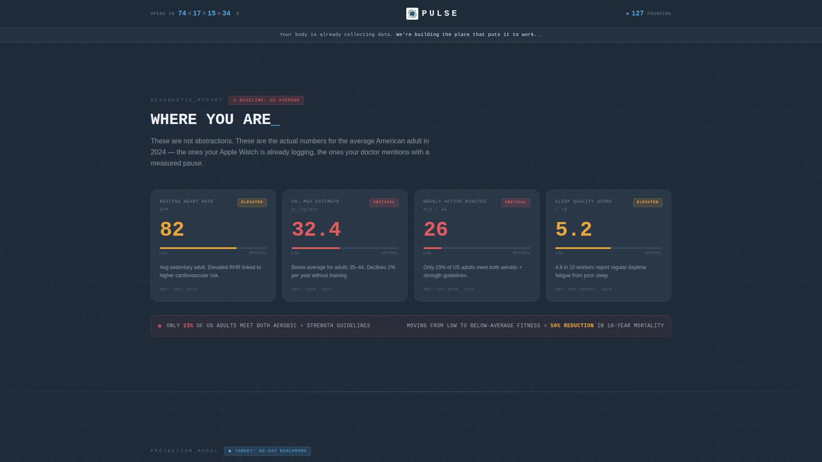
Task: Click the ELEVATED badge on Sleep Quality Score
Action: (x=648, y=202)
